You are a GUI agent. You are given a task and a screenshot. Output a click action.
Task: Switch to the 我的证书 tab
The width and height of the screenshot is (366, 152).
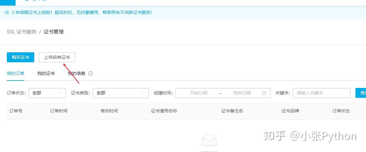46,74
